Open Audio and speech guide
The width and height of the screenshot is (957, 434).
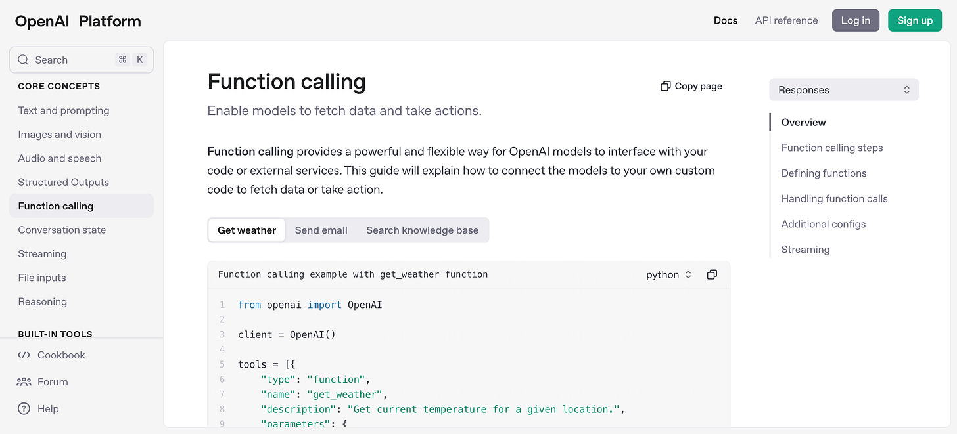coord(60,158)
